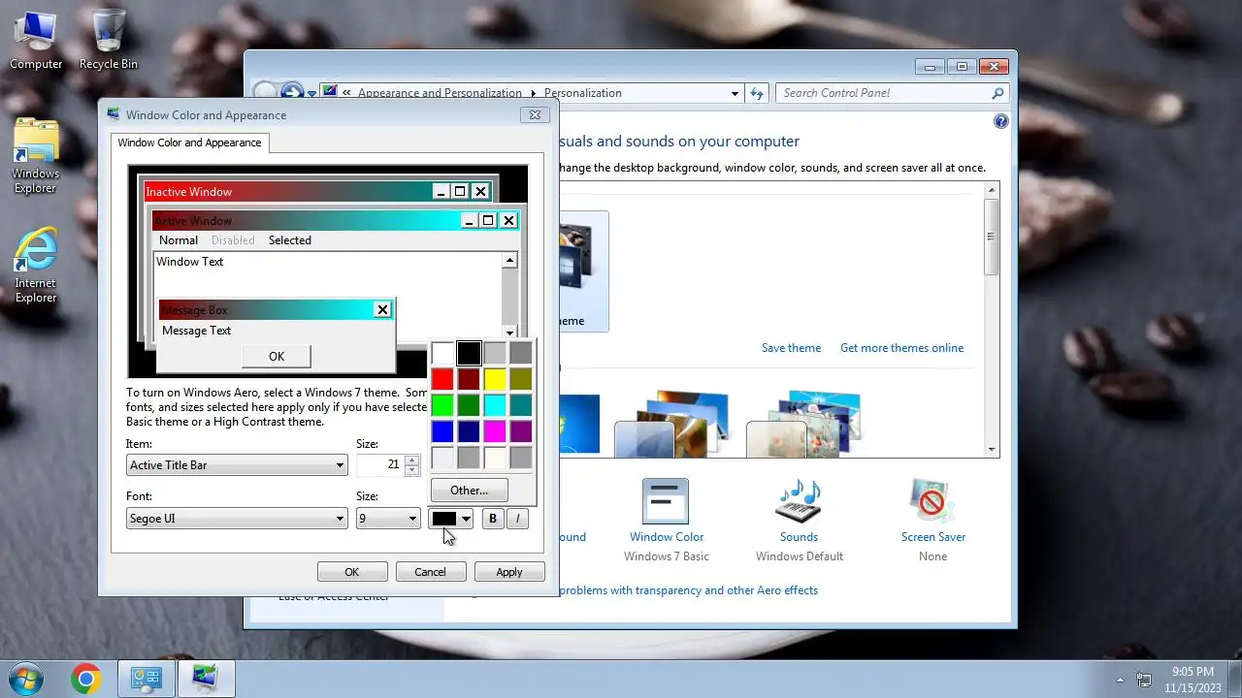Select the Architecture theme thumbnail
The image size is (1242, 698).
(670, 424)
